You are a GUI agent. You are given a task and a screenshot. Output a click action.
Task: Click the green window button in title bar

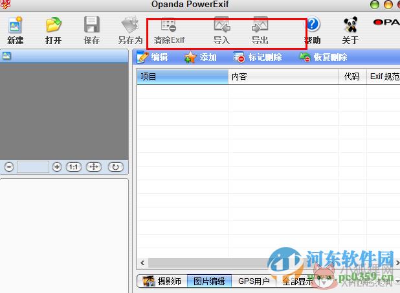tap(375, 5)
